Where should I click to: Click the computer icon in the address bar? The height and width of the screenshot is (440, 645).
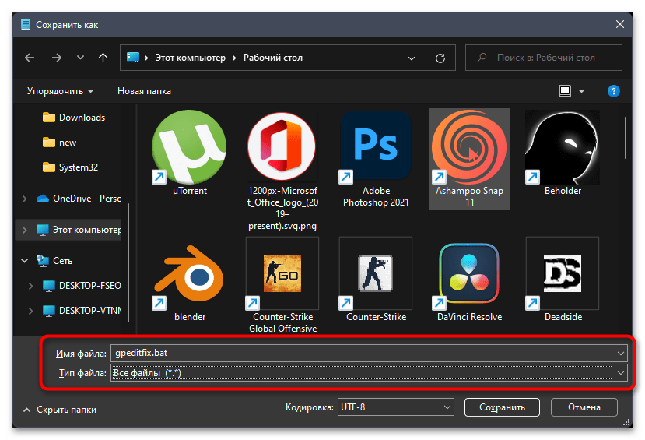(133, 57)
